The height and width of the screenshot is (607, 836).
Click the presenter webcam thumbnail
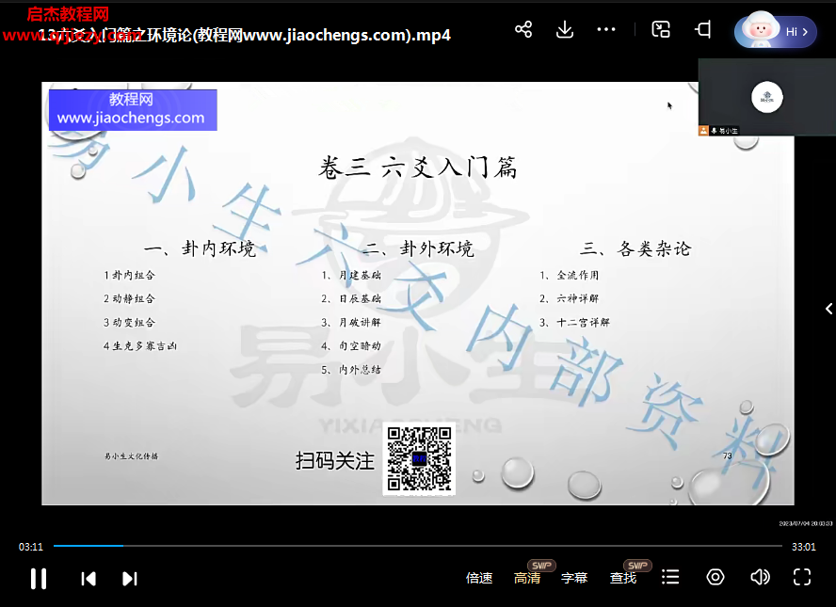tap(766, 97)
